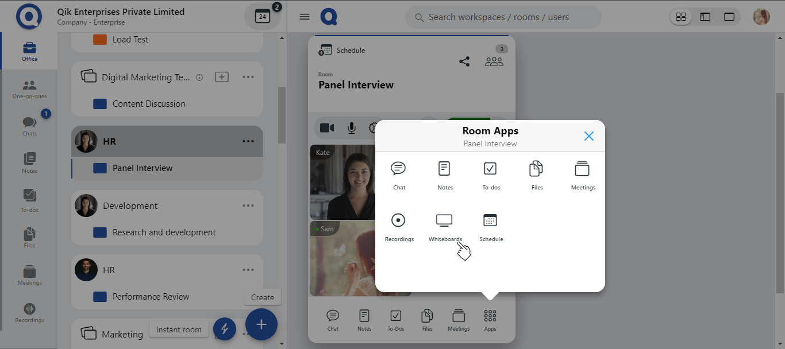Image resolution: width=785 pixels, height=349 pixels.
Task: Open Recordings from the left sidebar
Action: pos(29,312)
